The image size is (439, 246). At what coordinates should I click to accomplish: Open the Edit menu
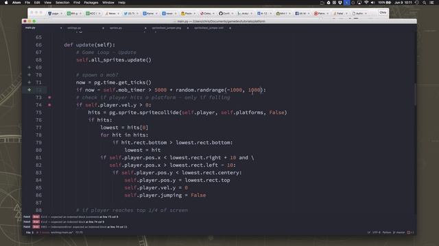[37, 3]
